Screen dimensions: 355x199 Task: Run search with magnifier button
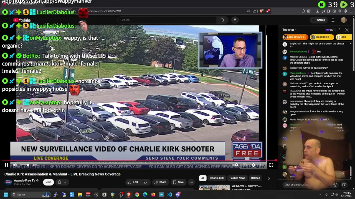222,20
